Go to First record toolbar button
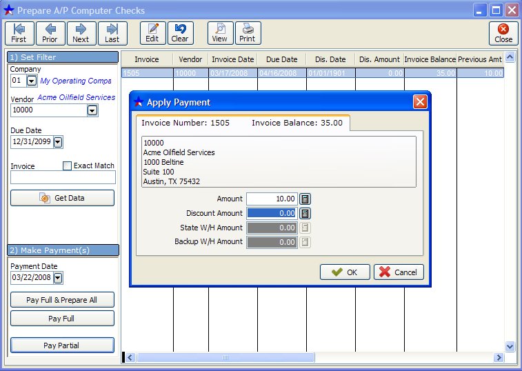522x371 pixels. tap(19, 33)
